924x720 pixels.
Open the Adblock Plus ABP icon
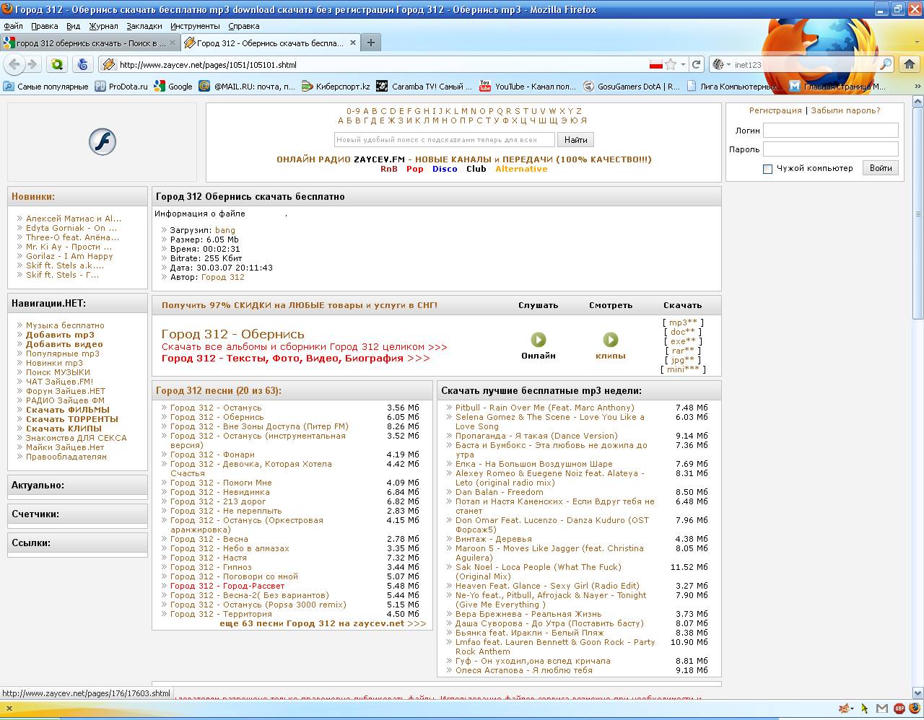pos(899,708)
